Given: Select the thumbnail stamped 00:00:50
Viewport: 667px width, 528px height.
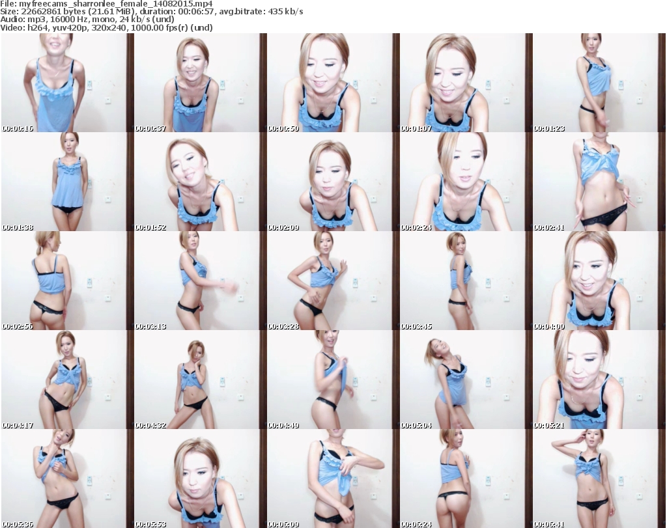Looking at the screenshot, I should tap(333, 83).
